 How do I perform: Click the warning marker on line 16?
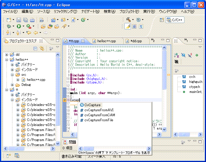tap(65, 100)
